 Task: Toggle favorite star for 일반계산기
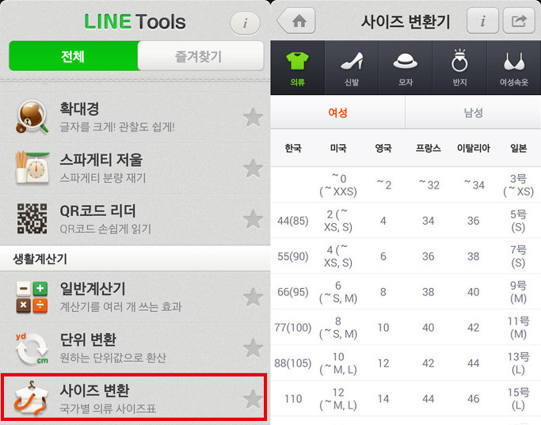point(253,298)
